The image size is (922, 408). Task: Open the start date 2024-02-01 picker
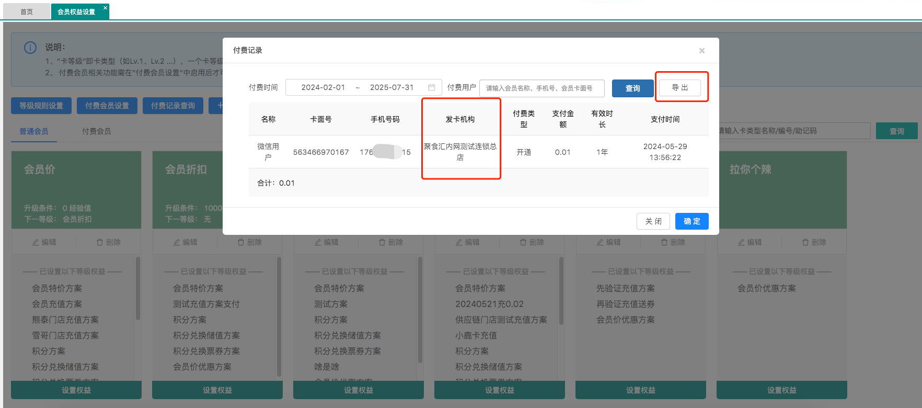click(x=323, y=87)
